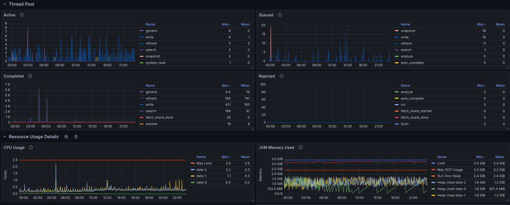Screen dimensions: 510x205
Task: Select Heap Used data-2 legend entry
Action: pyautogui.click(x=451, y=182)
